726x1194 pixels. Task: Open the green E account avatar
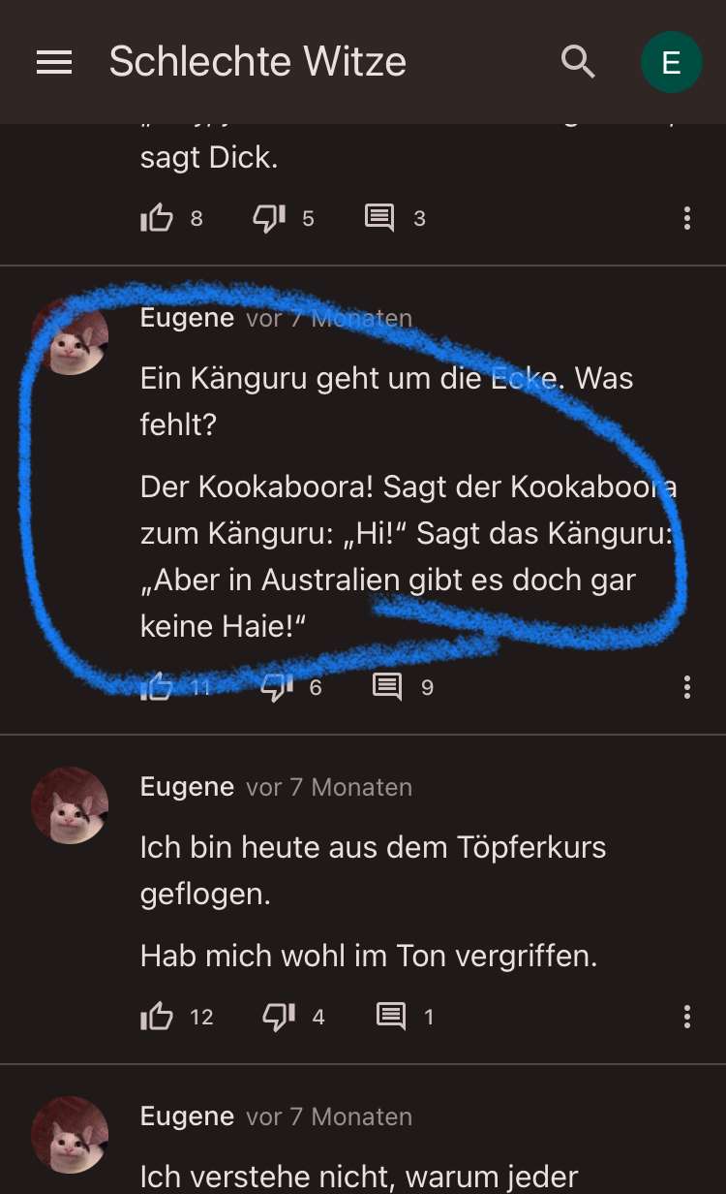pyautogui.click(x=671, y=62)
